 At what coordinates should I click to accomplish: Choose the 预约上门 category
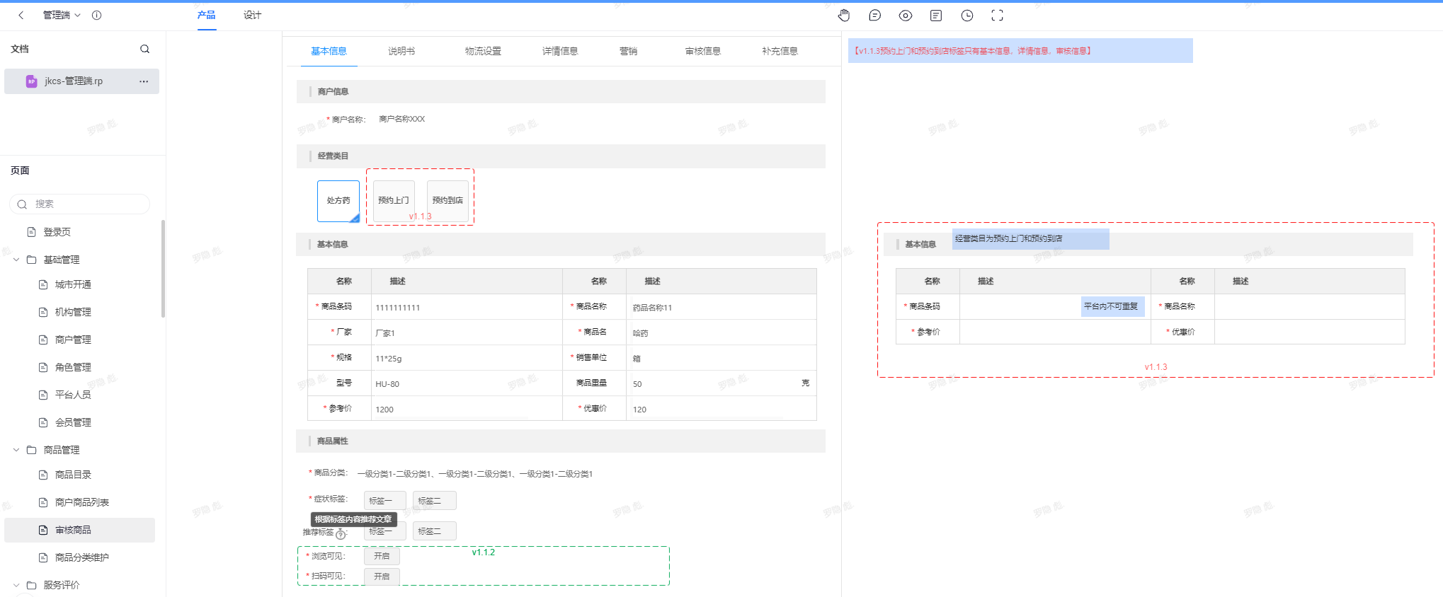pyautogui.click(x=394, y=200)
